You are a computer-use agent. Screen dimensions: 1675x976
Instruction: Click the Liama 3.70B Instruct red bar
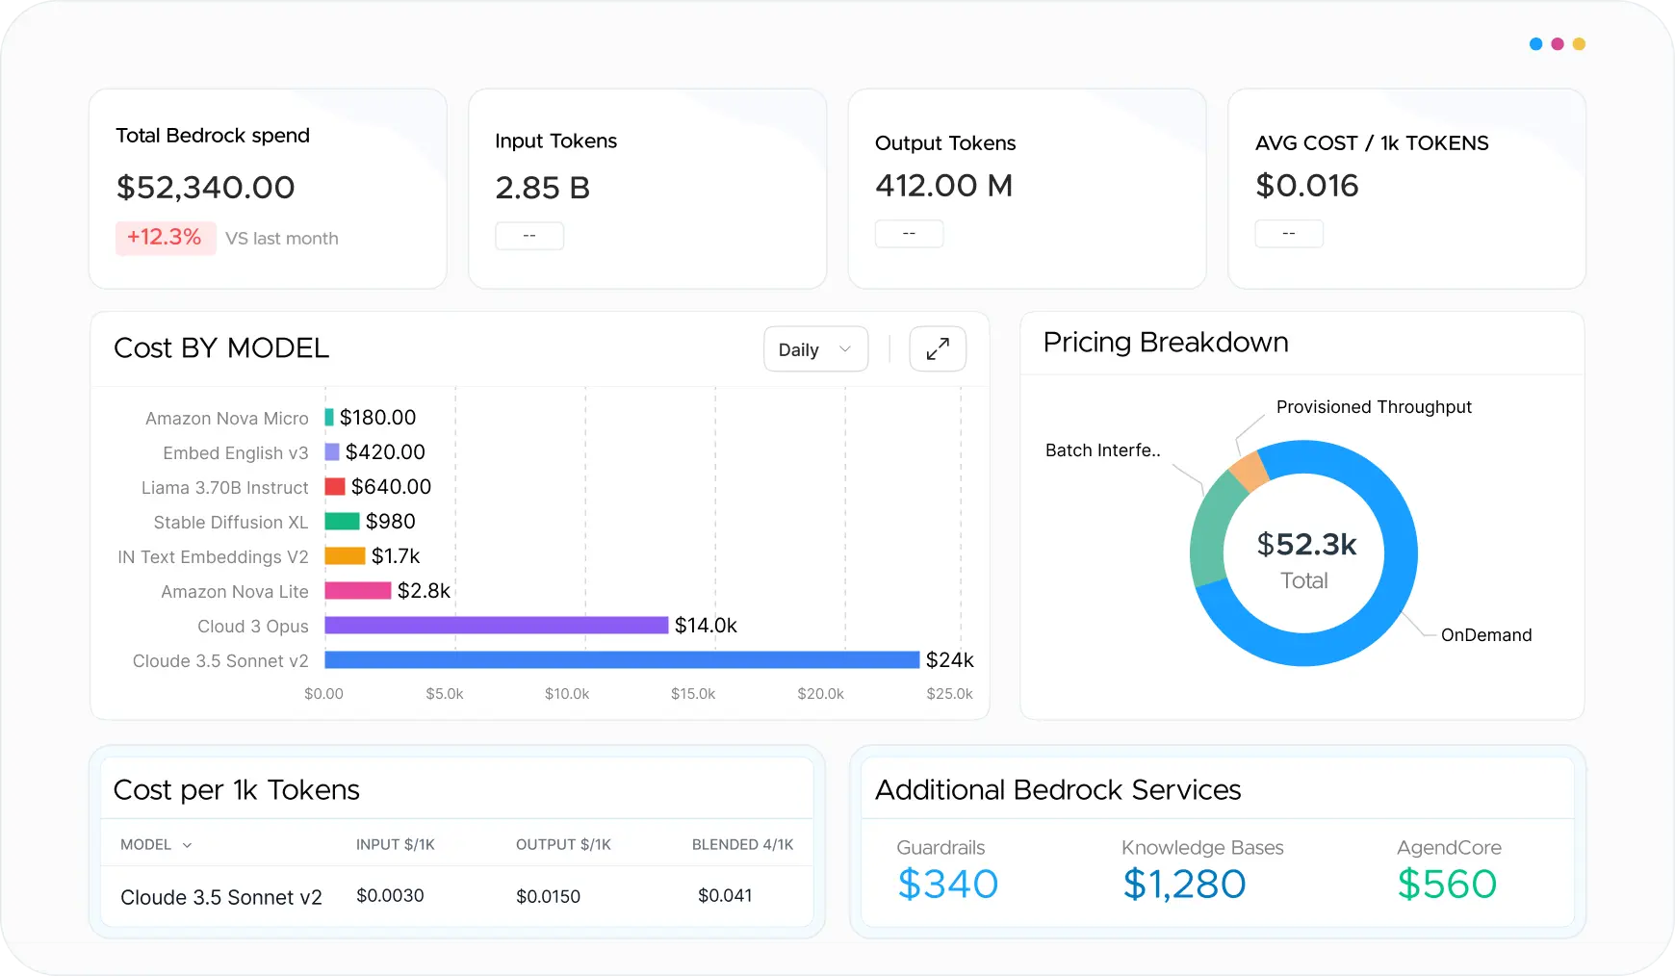click(x=335, y=487)
